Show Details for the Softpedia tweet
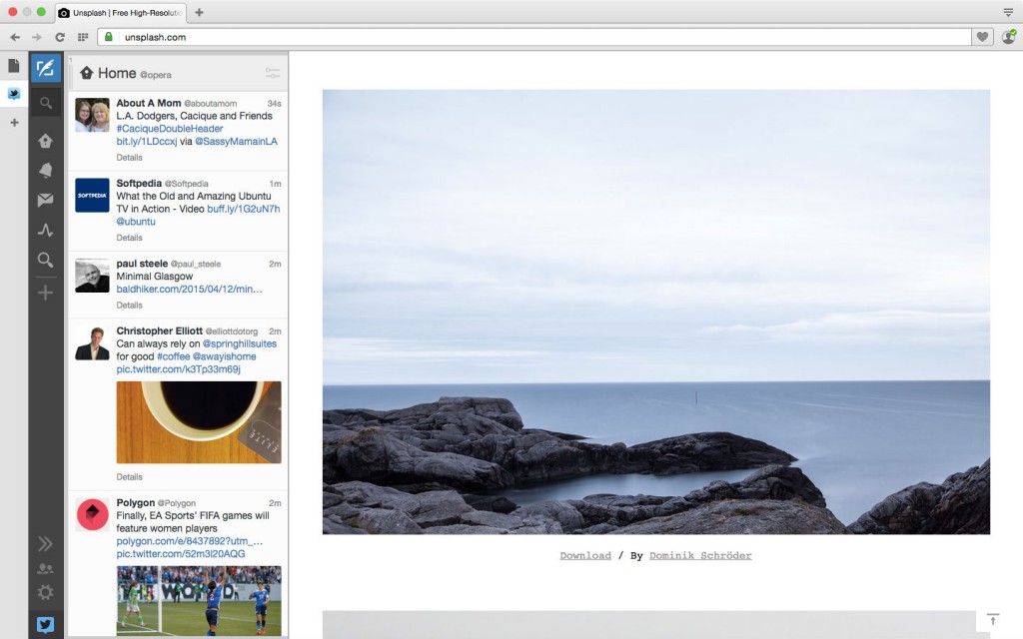Screen dimensions: 1023x639 coord(129,238)
